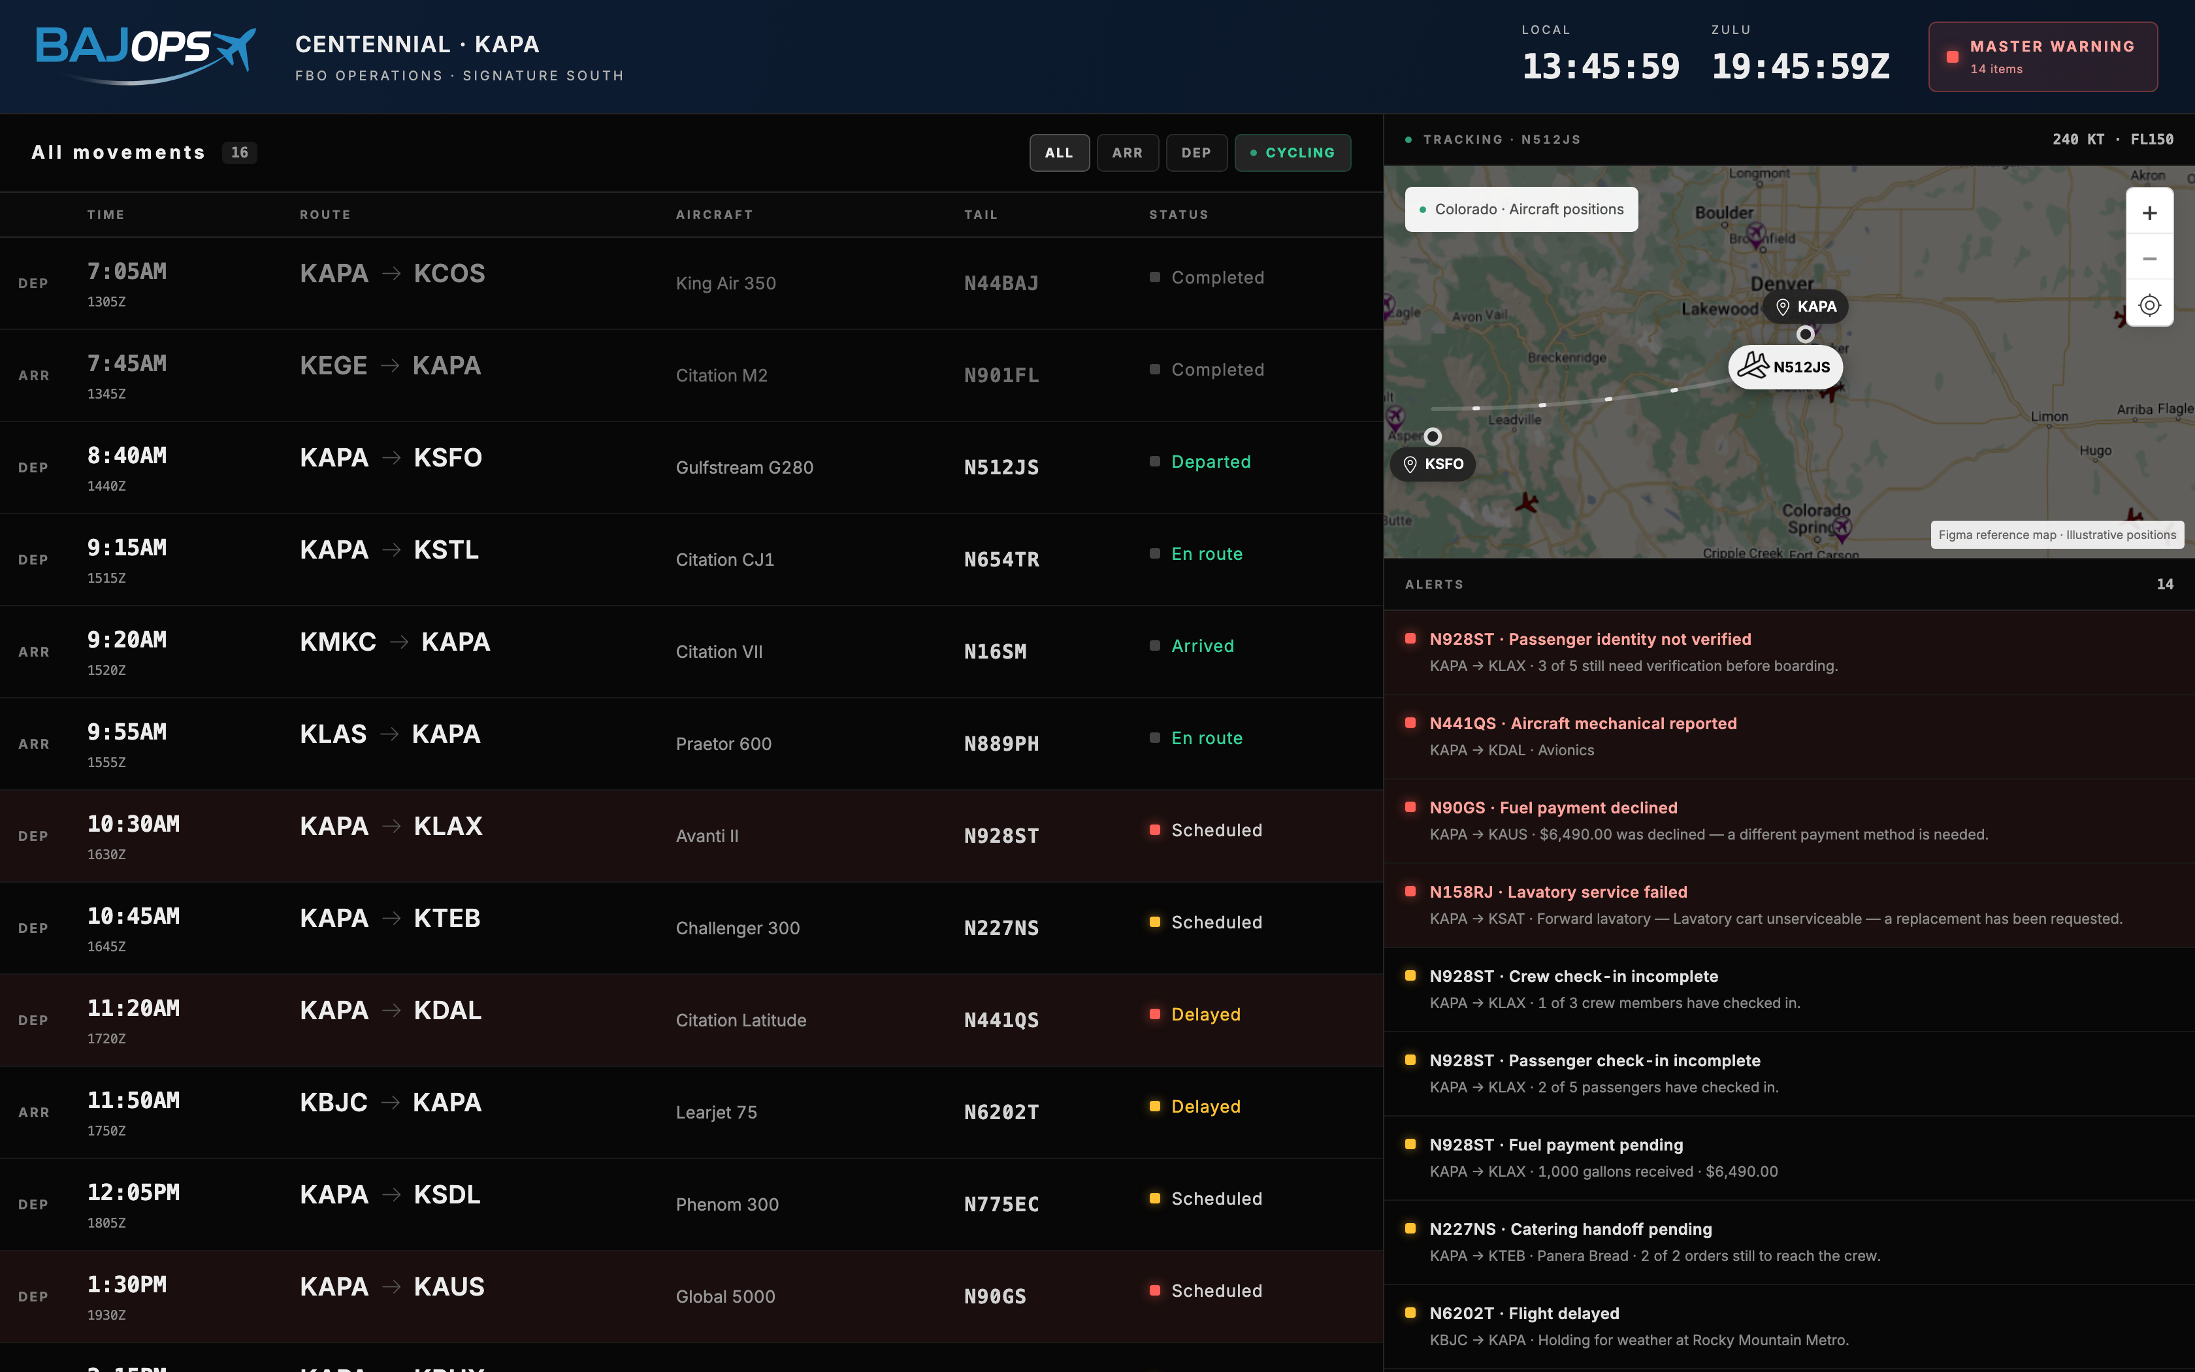The height and width of the screenshot is (1372, 2195).
Task: Click the N512JS aircraft marker on map
Action: click(x=1785, y=367)
